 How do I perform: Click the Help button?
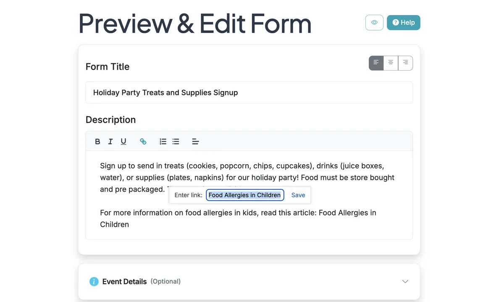(403, 22)
